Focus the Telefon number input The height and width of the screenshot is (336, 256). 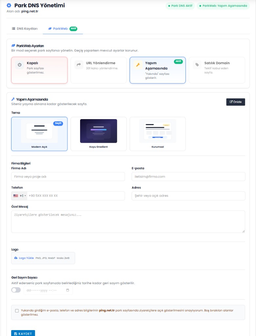(x=76, y=196)
